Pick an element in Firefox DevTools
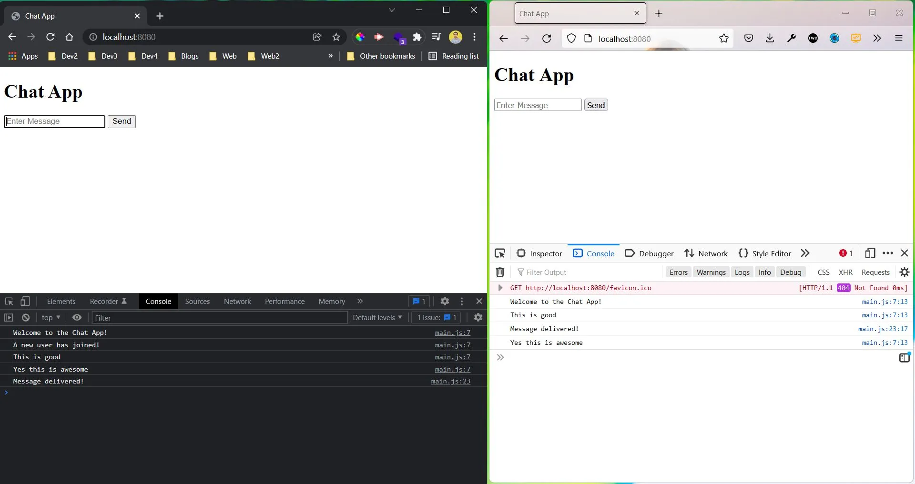 pyautogui.click(x=500, y=253)
